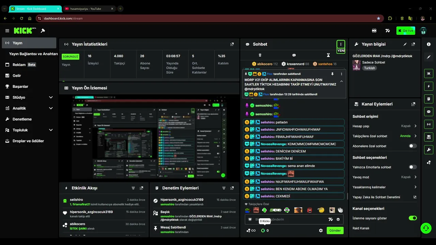The image size is (436, 245).
Task: Reload the page in browser toolbar
Action: point(21,18)
